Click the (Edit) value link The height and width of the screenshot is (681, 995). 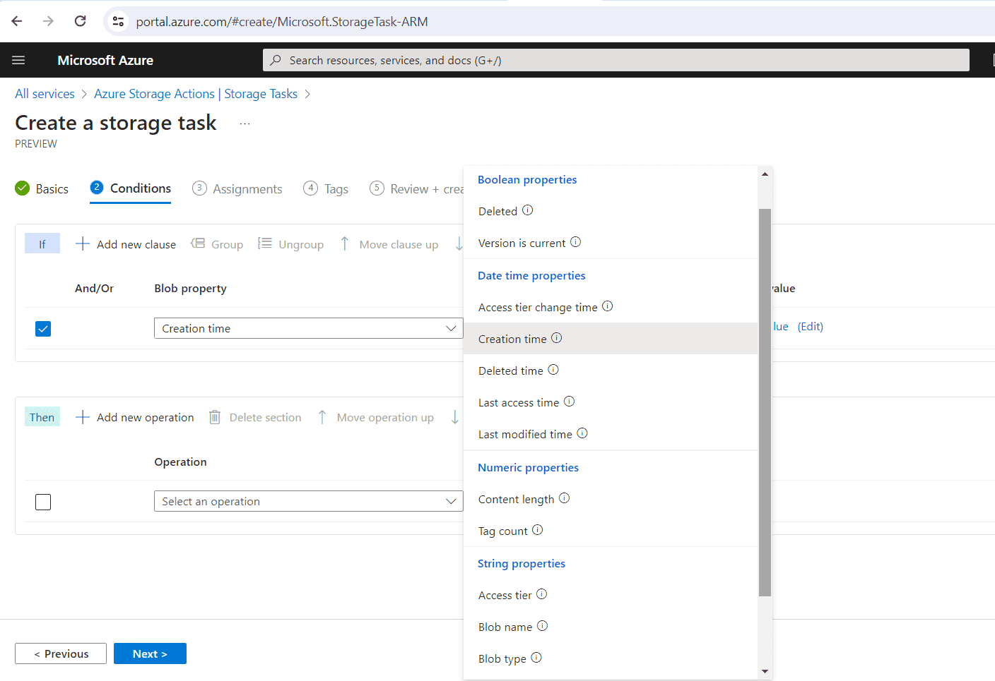(x=811, y=326)
